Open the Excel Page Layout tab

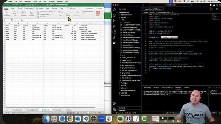click(29, 8)
